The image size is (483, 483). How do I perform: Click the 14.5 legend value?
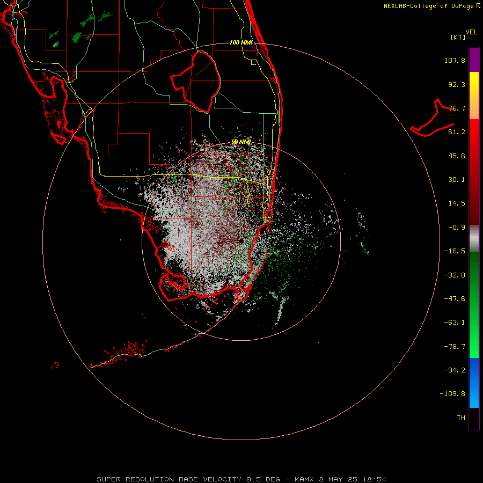click(457, 203)
